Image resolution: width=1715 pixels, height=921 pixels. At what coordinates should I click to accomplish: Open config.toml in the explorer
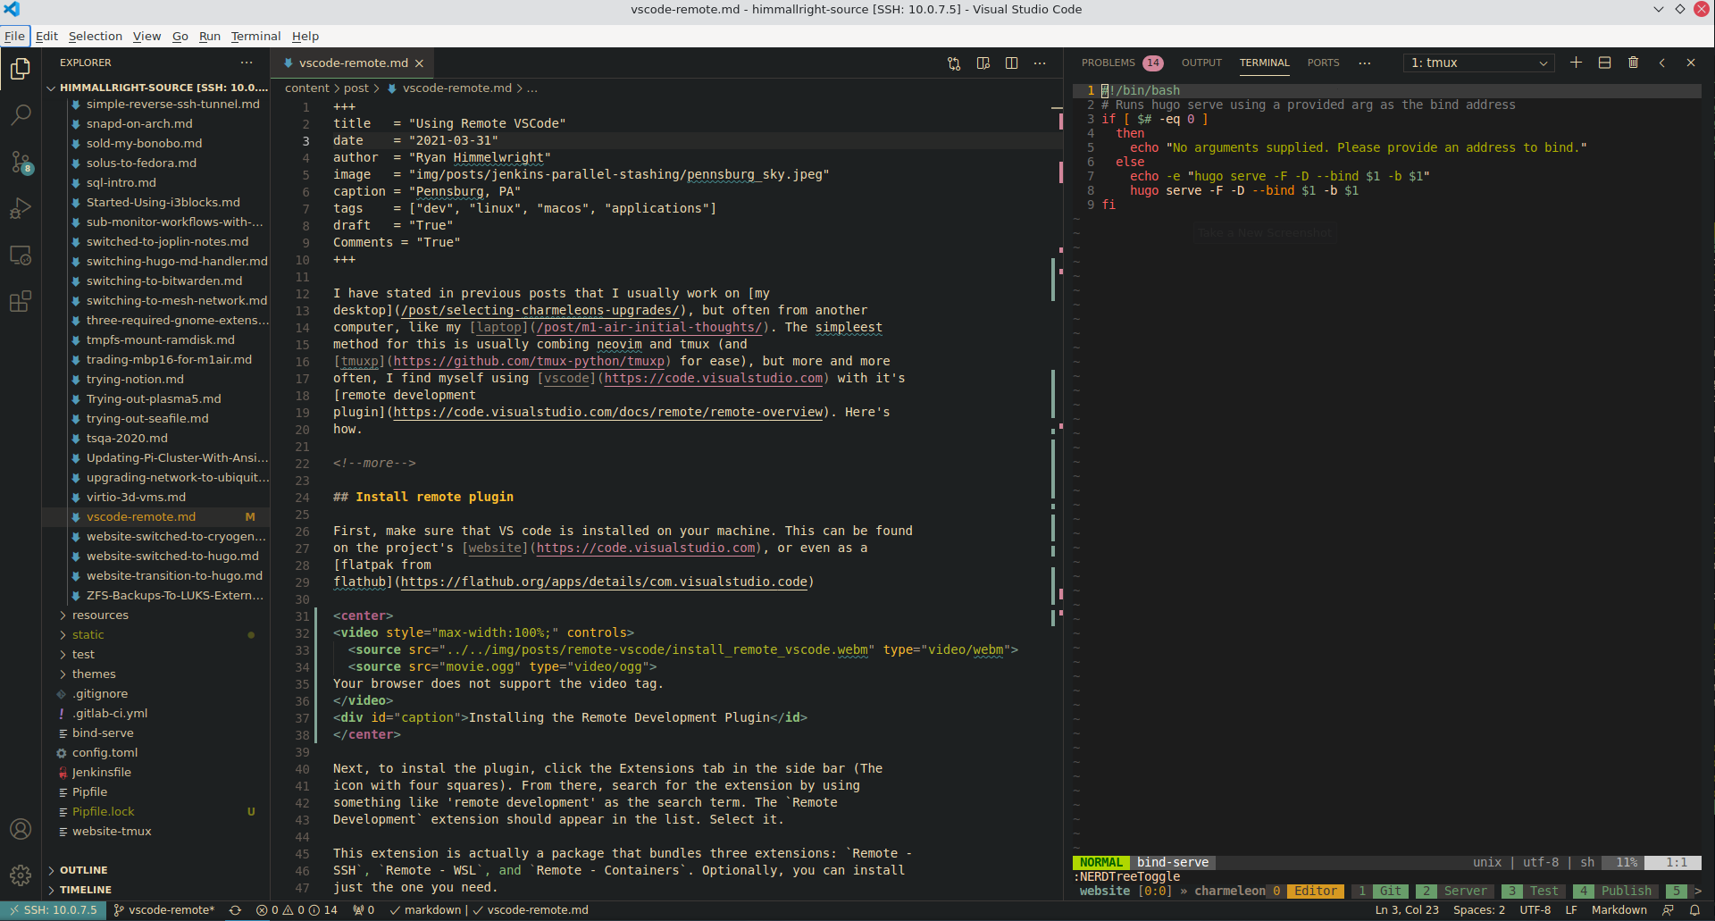click(105, 753)
